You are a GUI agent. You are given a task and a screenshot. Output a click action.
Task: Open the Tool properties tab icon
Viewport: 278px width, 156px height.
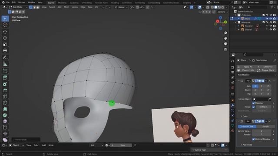tap(233, 61)
